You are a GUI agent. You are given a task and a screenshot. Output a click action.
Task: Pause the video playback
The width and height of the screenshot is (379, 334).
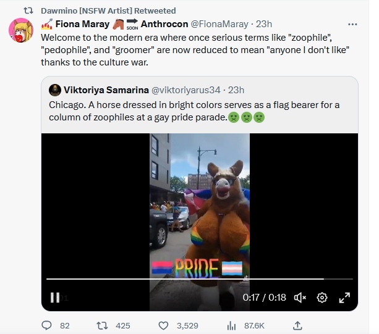click(x=54, y=297)
